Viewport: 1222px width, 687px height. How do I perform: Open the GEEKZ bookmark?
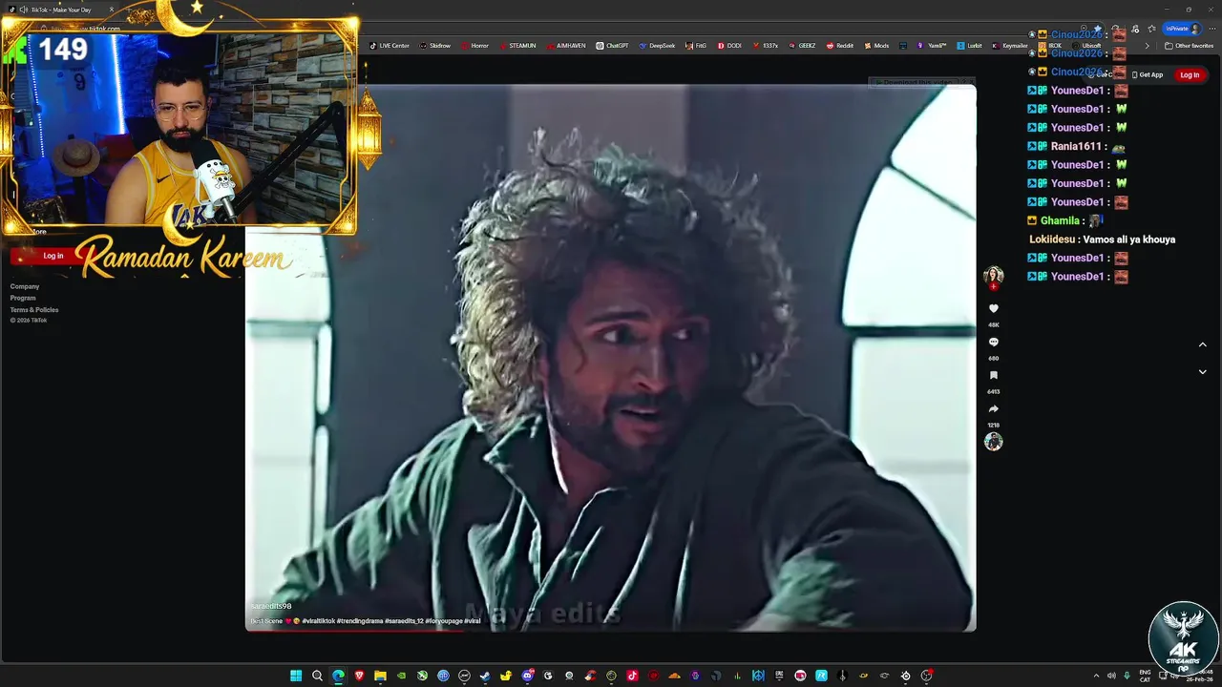802,45
